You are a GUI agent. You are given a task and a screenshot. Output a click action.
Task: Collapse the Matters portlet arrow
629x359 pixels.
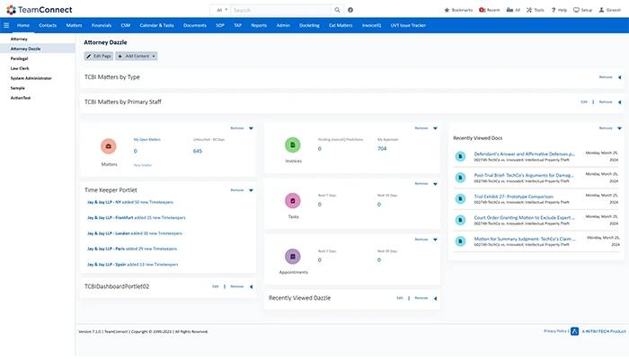(x=251, y=128)
